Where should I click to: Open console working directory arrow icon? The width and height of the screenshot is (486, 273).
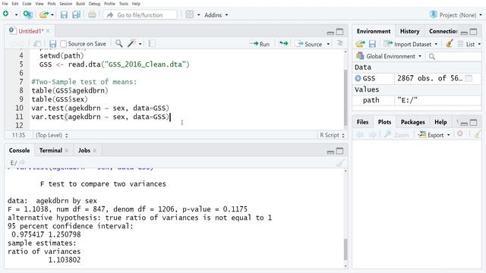pyautogui.click(x=22, y=163)
